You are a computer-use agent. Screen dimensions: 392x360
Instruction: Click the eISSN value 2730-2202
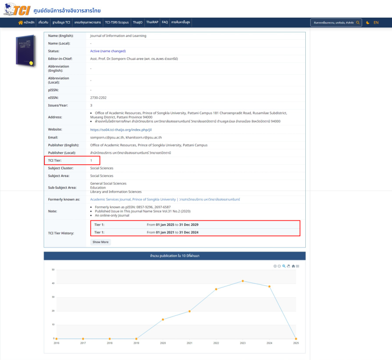(98, 98)
